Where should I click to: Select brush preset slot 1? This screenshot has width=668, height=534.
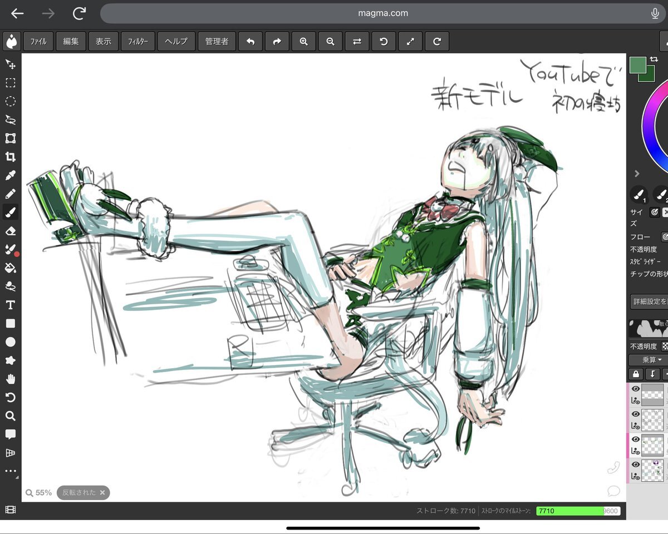click(x=638, y=195)
